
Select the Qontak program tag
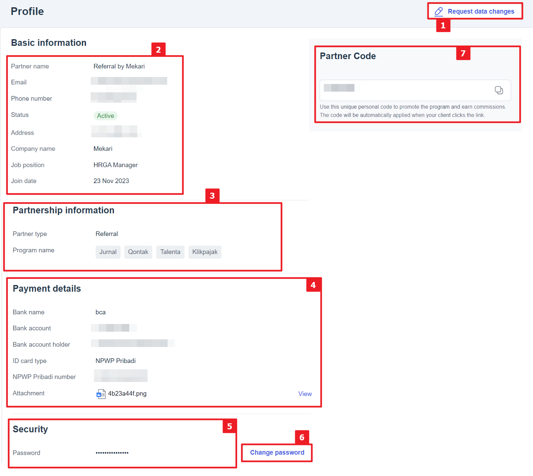pyautogui.click(x=138, y=252)
